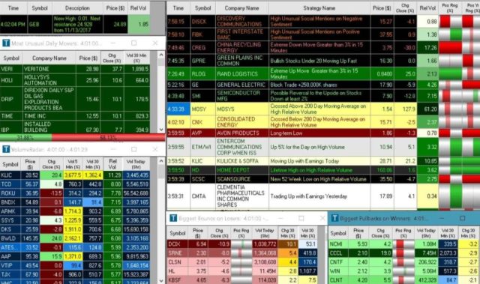Sort alerts by Company Name header in top-right window
The height and width of the screenshot is (284, 480).
[x=241, y=8]
